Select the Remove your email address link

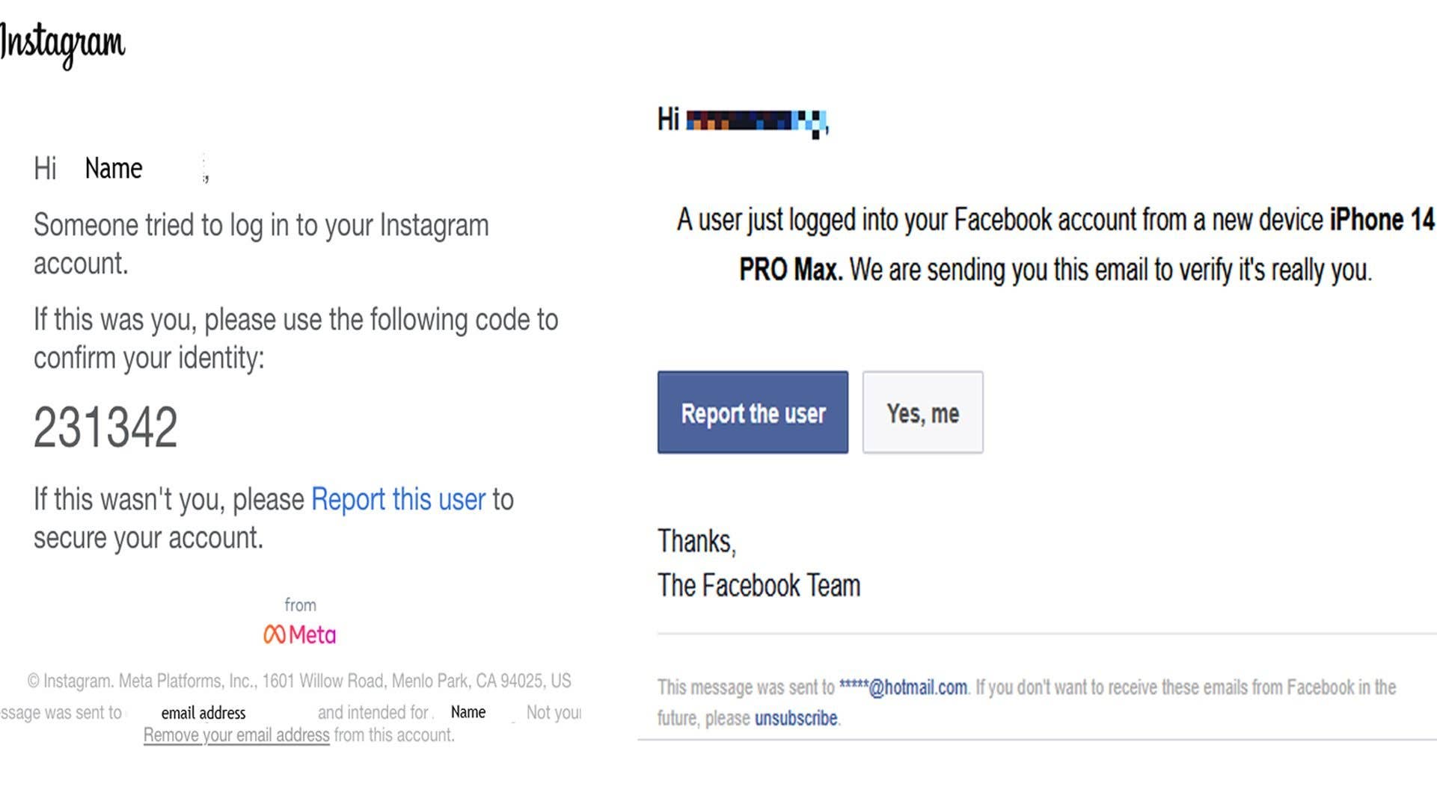[x=236, y=735]
